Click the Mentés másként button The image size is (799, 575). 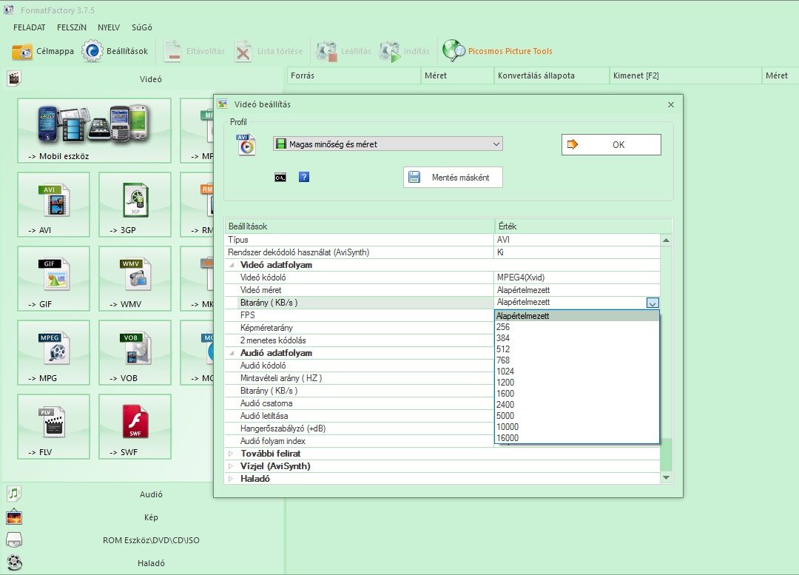point(453,178)
